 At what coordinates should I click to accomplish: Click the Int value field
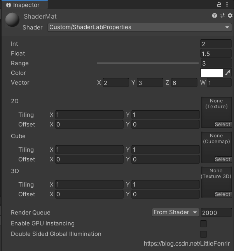216,44
